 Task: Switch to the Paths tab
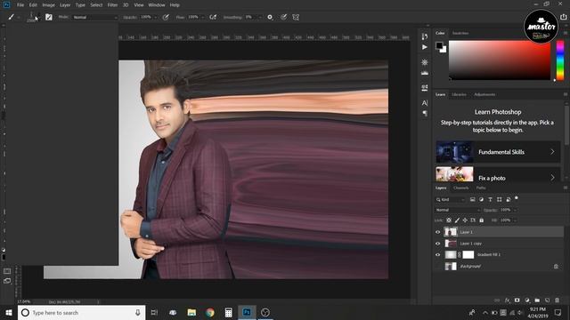[481, 188]
